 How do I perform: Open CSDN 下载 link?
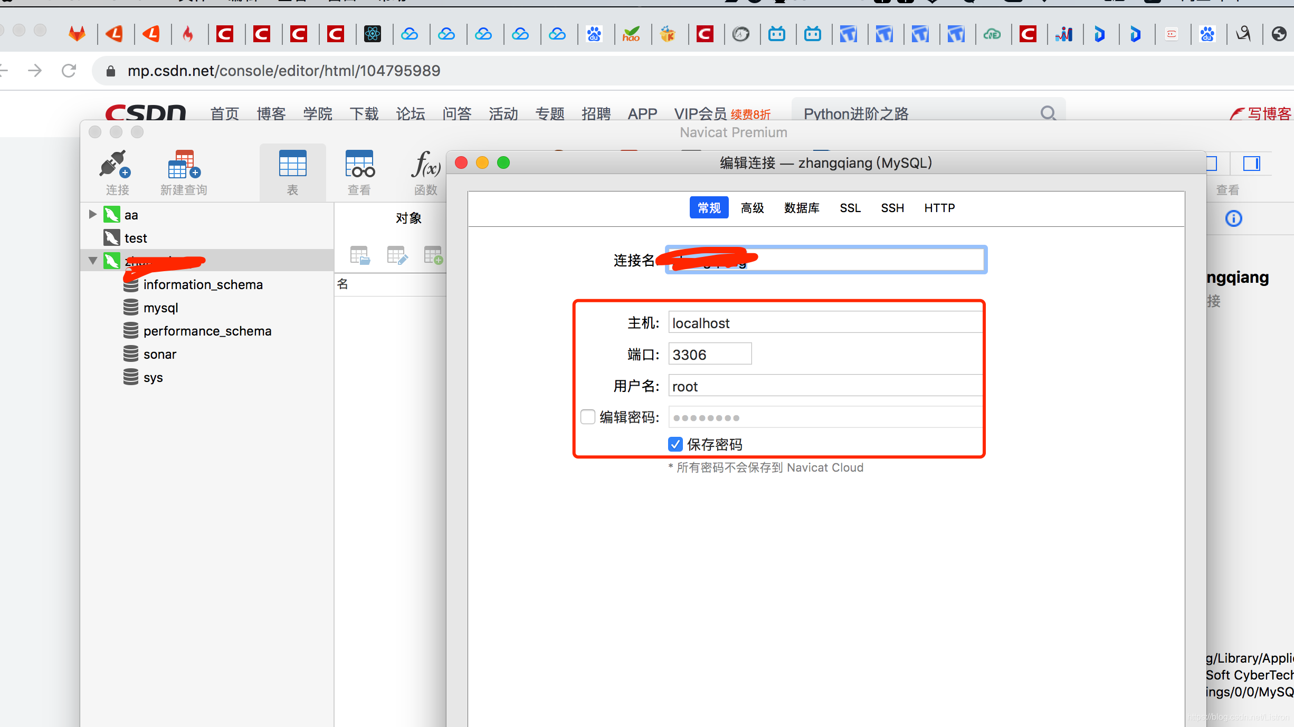point(364,113)
